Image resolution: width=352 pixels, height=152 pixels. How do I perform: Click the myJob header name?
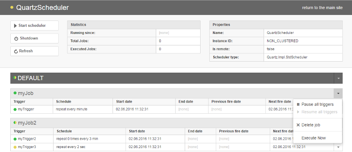click(26, 93)
